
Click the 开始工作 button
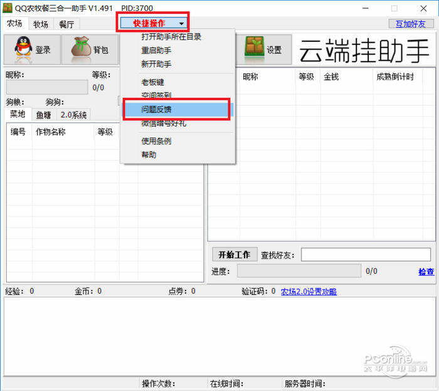coord(235,254)
